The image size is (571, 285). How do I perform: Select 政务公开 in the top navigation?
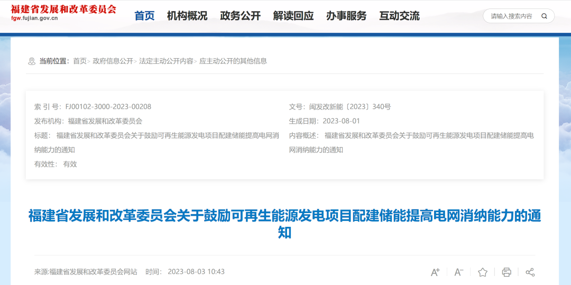pyautogui.click(x=241, y=16)
